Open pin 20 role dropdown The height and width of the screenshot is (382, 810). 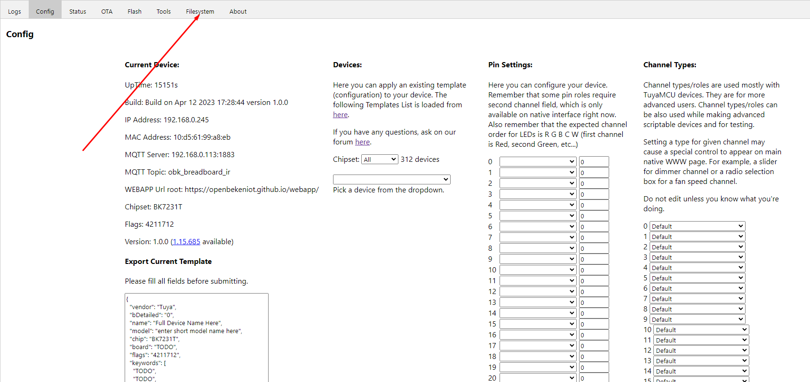tap(538, 378)
